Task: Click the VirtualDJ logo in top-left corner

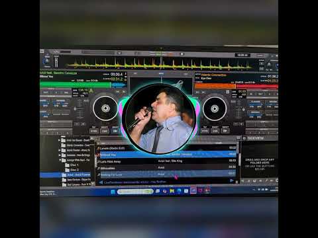Action: click(42, 51)
